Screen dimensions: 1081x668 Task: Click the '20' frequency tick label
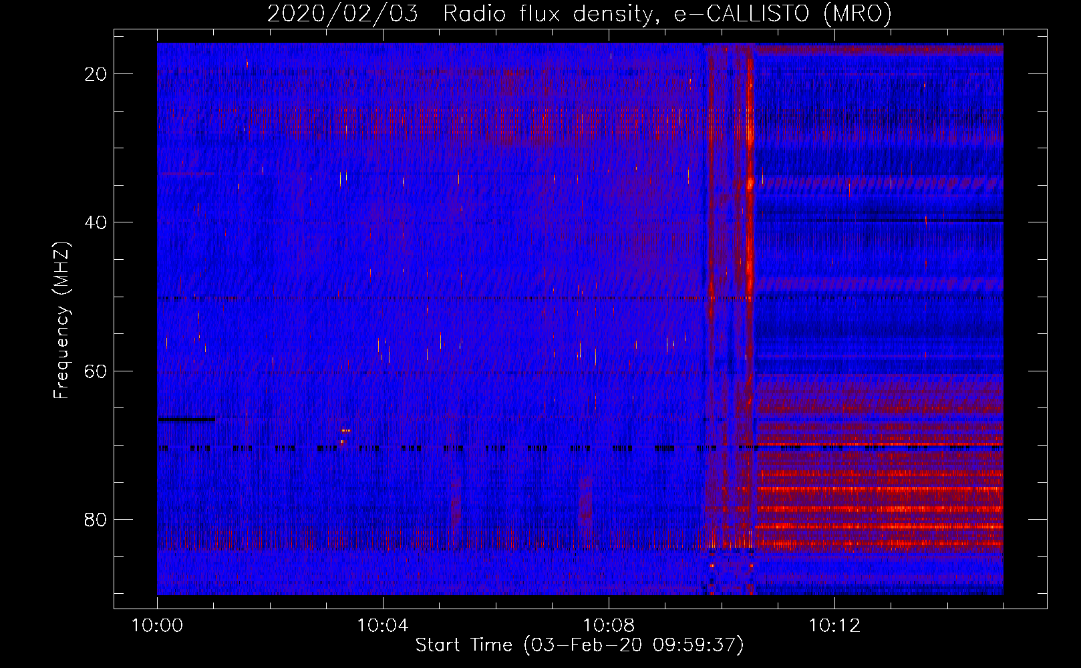[96, 74]
